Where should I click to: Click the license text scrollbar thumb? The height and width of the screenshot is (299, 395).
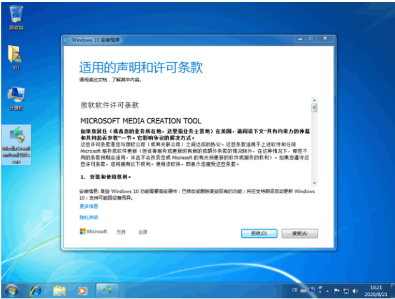pos(314,108)
